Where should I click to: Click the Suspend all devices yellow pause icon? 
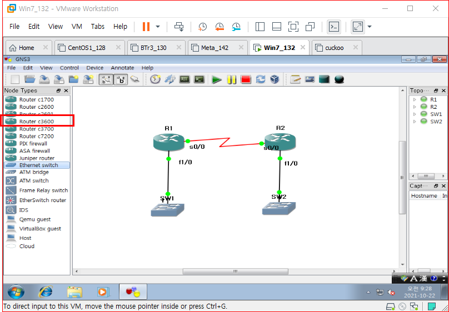[231, 79]
